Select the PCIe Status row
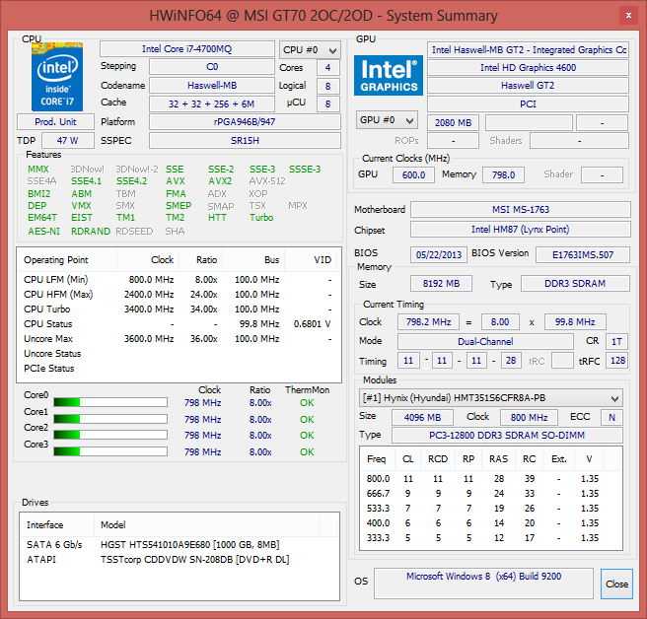The height and width of the screenshot is (619, 647). [x=178, y=369]
